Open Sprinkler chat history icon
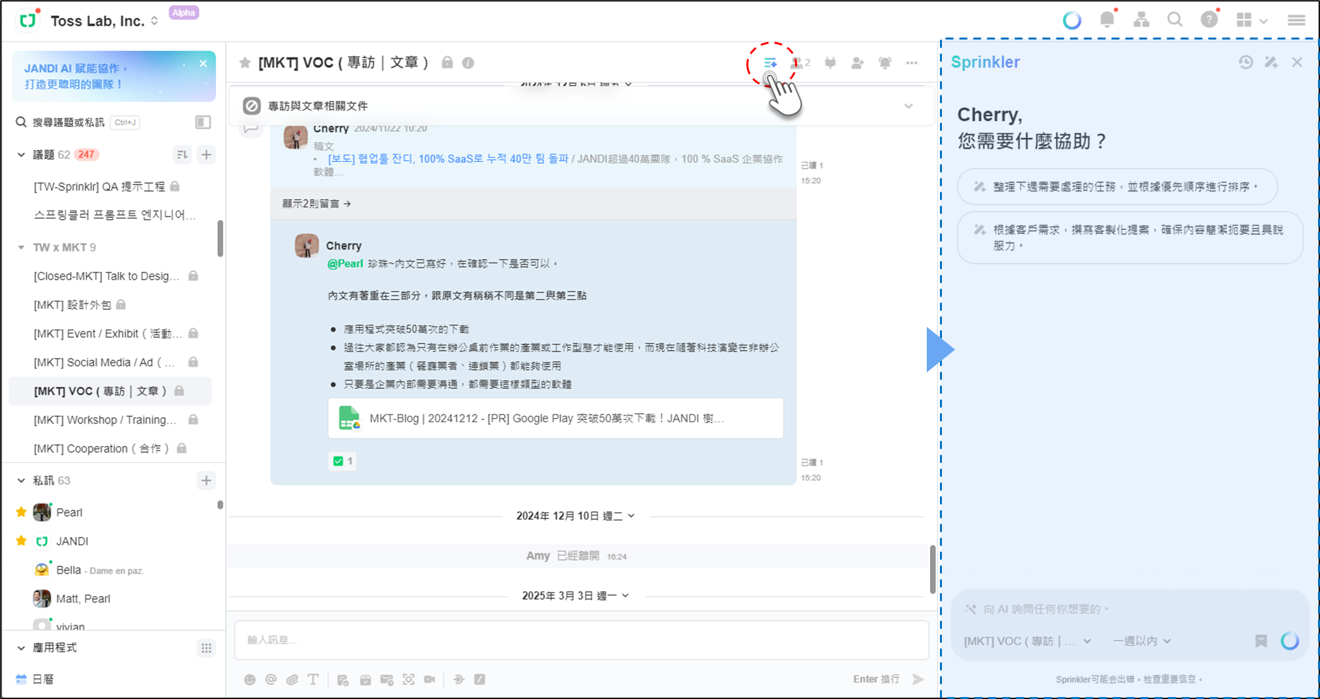This screenshot has height=699, width=1320. click(x=1246, y=62)
